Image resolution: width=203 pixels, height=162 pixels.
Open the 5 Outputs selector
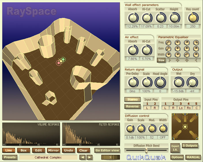point(190,146)
